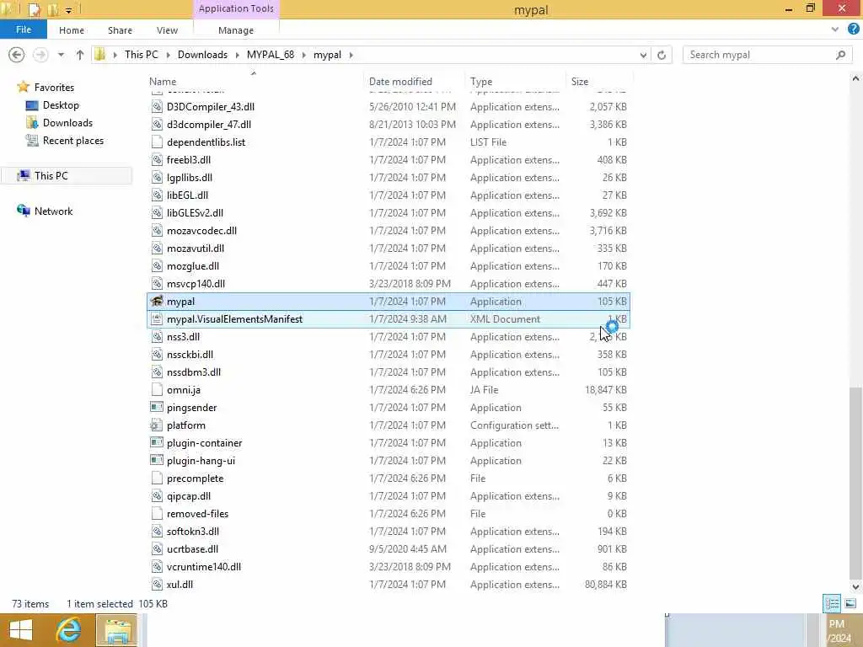
Task: Open the Help question mark icon
Action: (853, 29)
